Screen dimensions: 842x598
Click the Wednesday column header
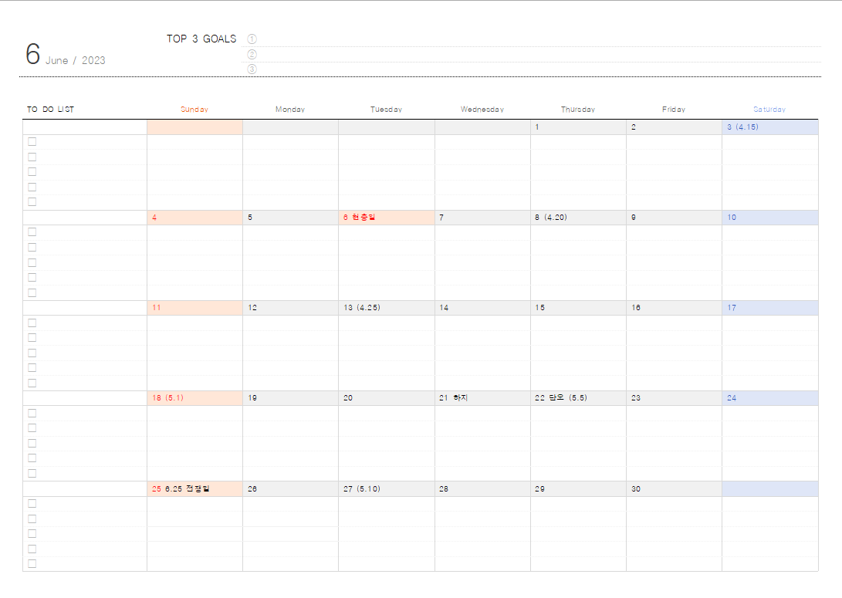[x=482, y=109]
